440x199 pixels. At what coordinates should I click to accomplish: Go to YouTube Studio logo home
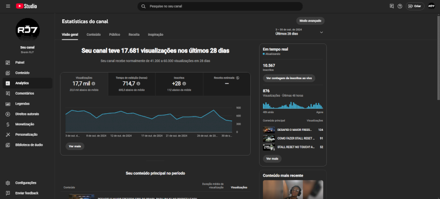point(26,6)
